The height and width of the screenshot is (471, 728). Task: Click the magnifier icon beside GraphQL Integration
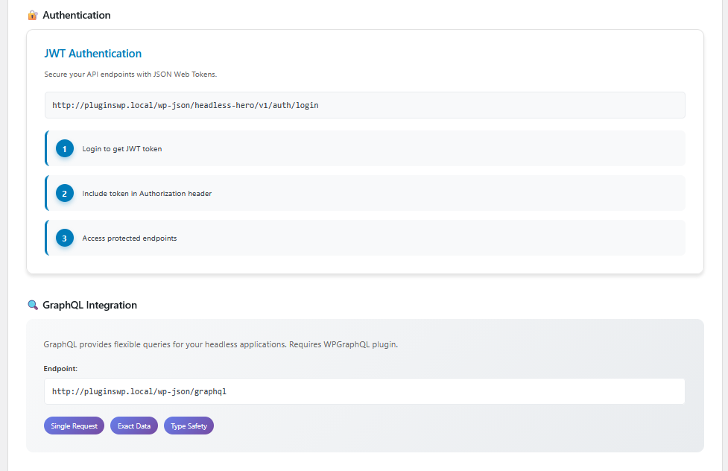point(33,305)
